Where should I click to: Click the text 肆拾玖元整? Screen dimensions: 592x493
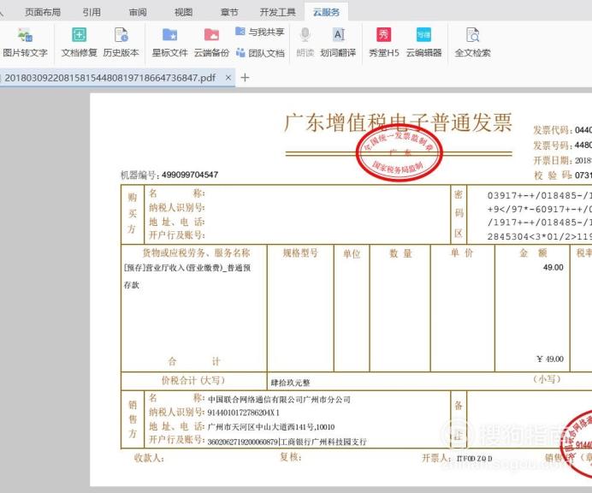pyautogui.click(x=290, y=383)
